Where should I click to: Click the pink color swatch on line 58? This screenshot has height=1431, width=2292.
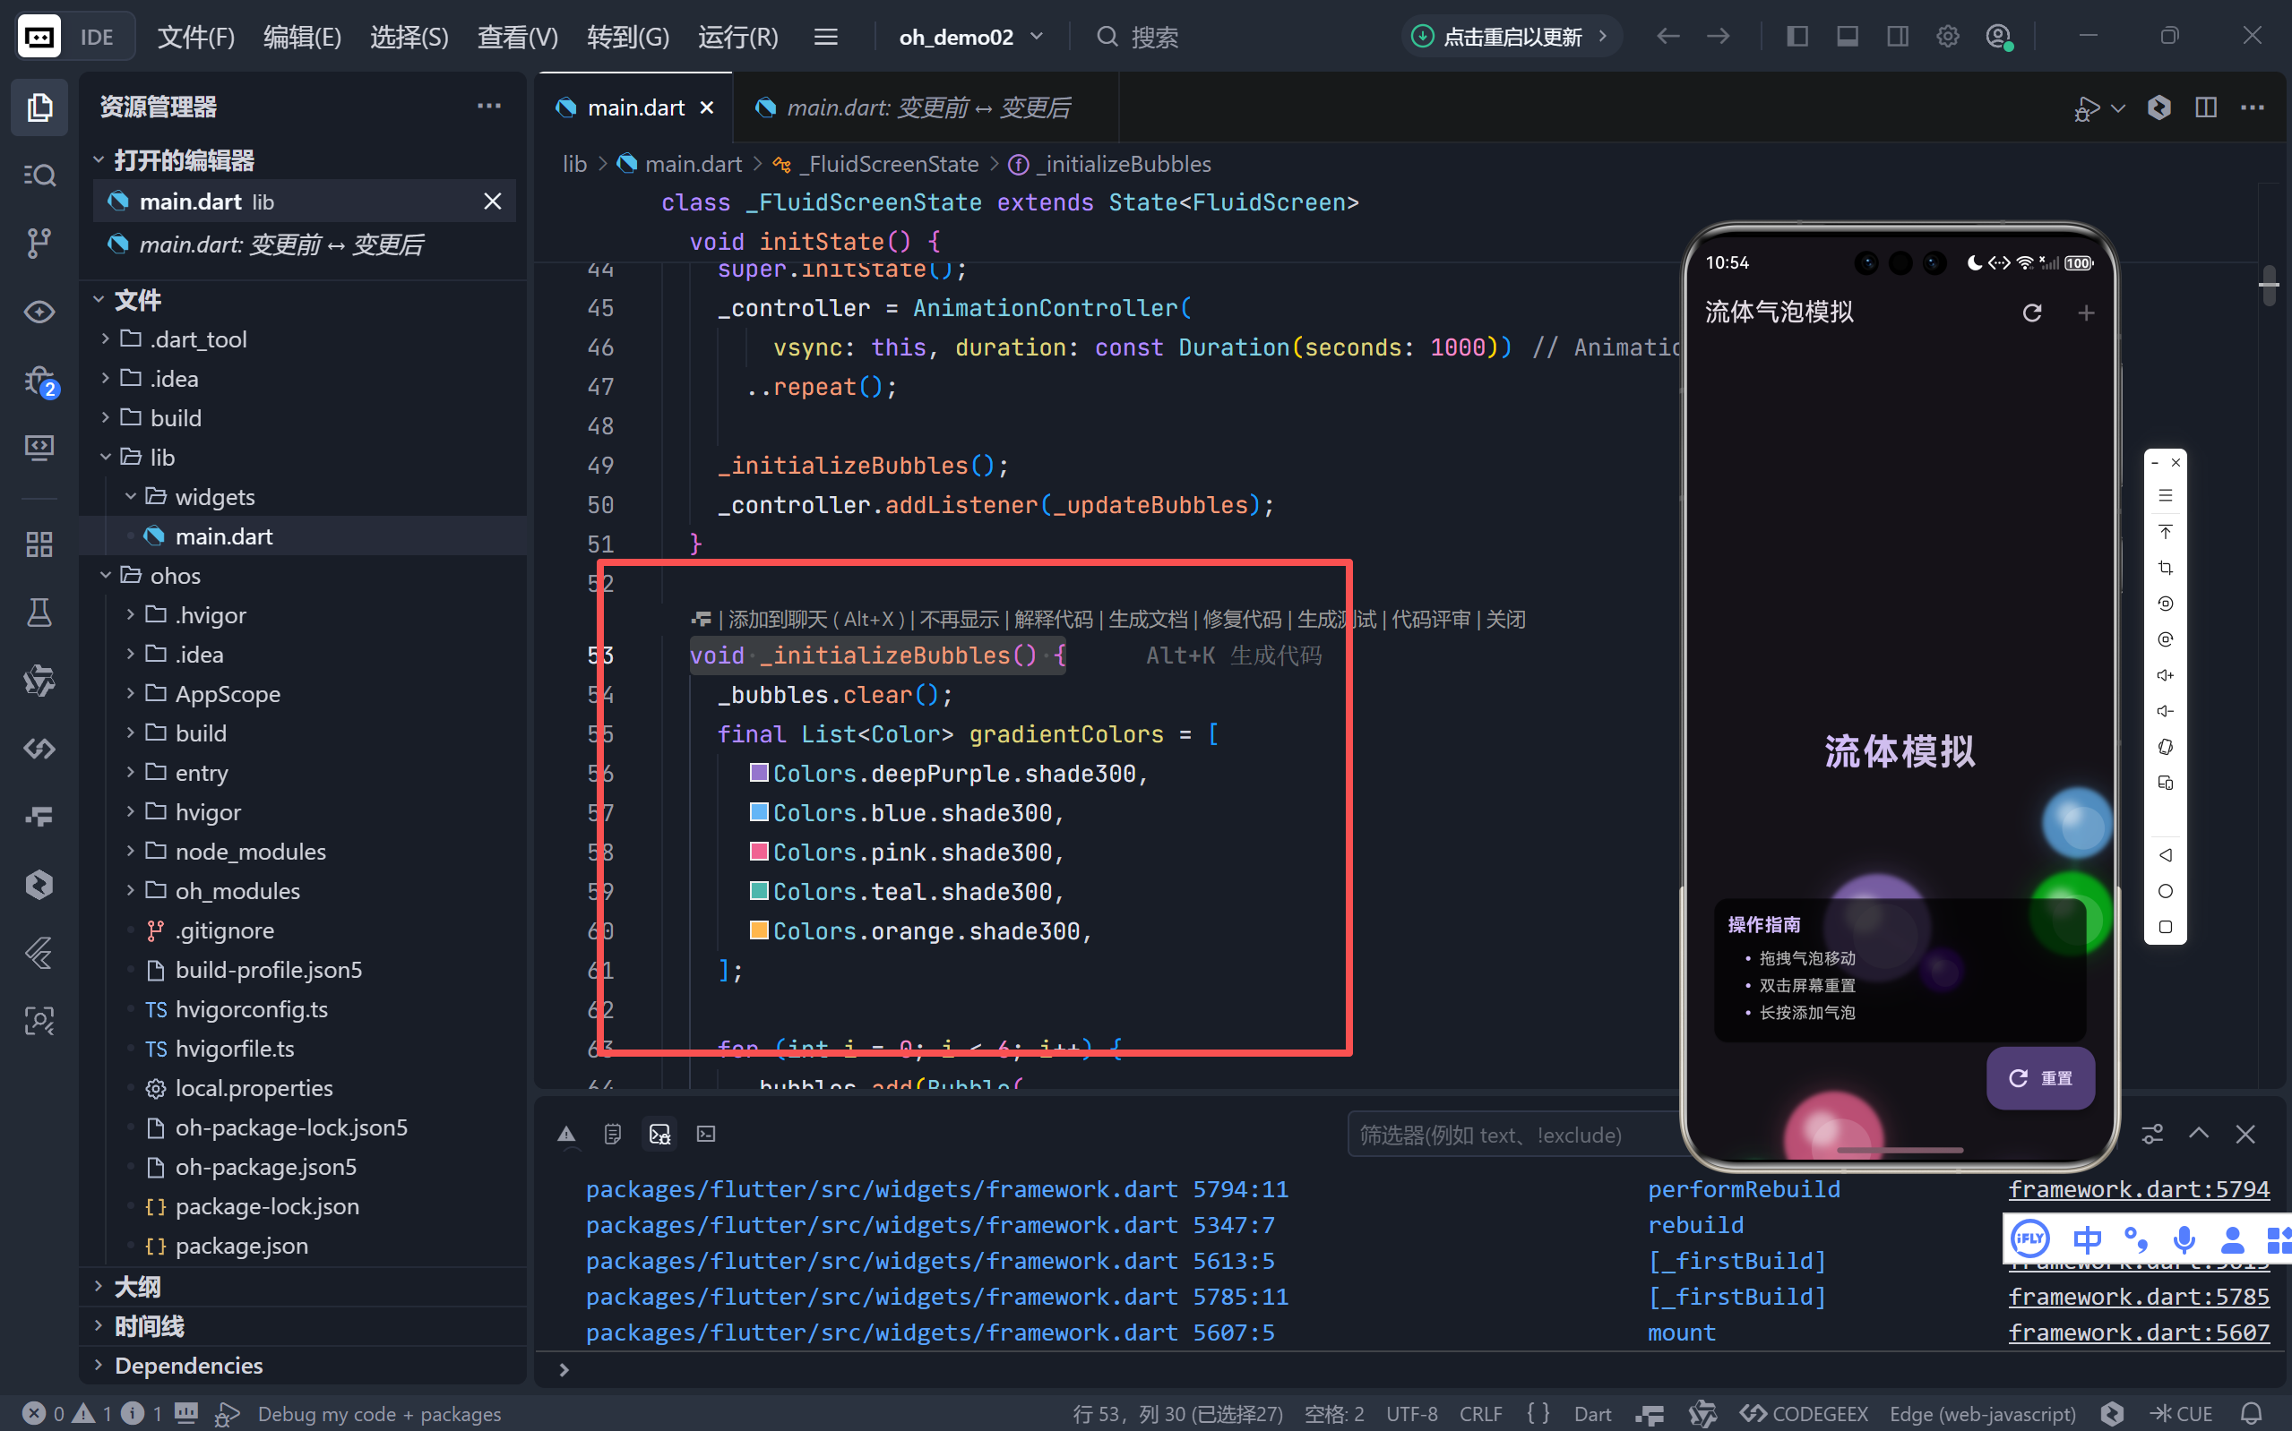(758, 852)
